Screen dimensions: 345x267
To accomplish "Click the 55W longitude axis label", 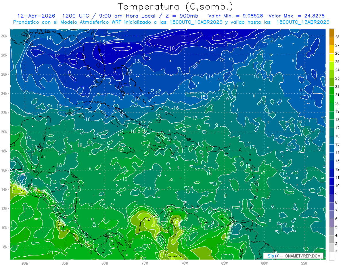I will [x=304, y=263].
